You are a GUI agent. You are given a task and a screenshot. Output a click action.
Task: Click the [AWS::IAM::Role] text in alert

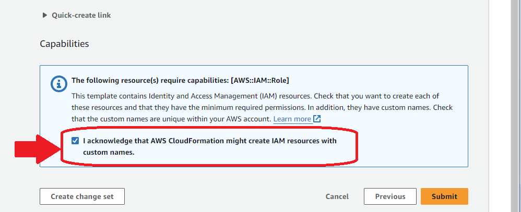click(260, 80)
